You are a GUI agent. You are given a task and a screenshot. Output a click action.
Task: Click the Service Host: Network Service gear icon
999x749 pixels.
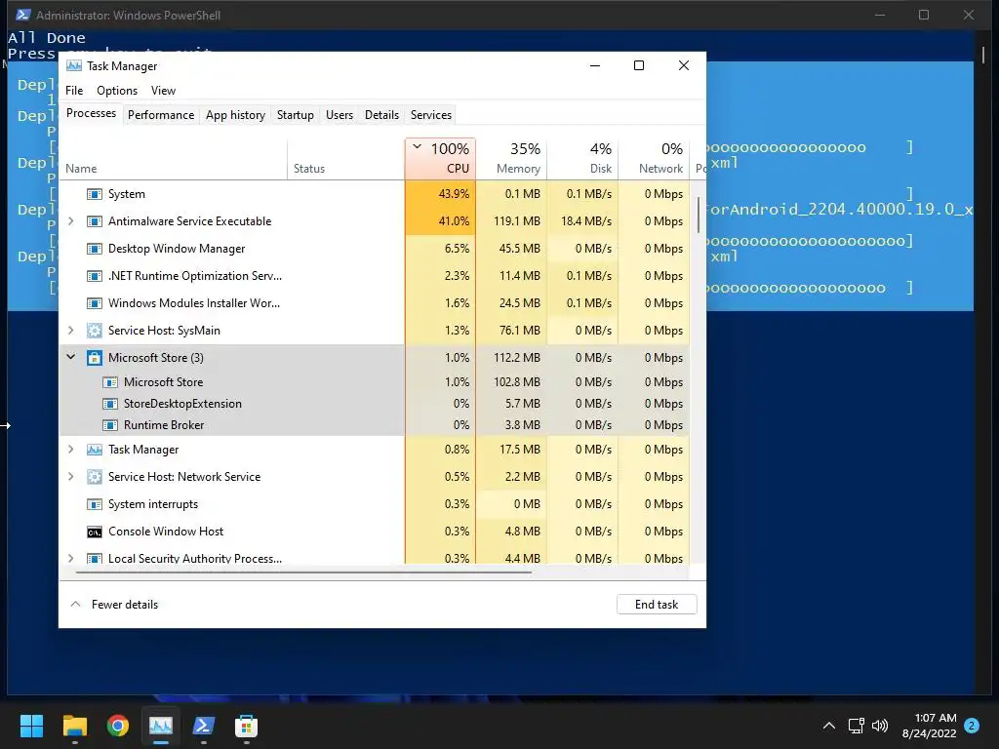tap(95, 477)
